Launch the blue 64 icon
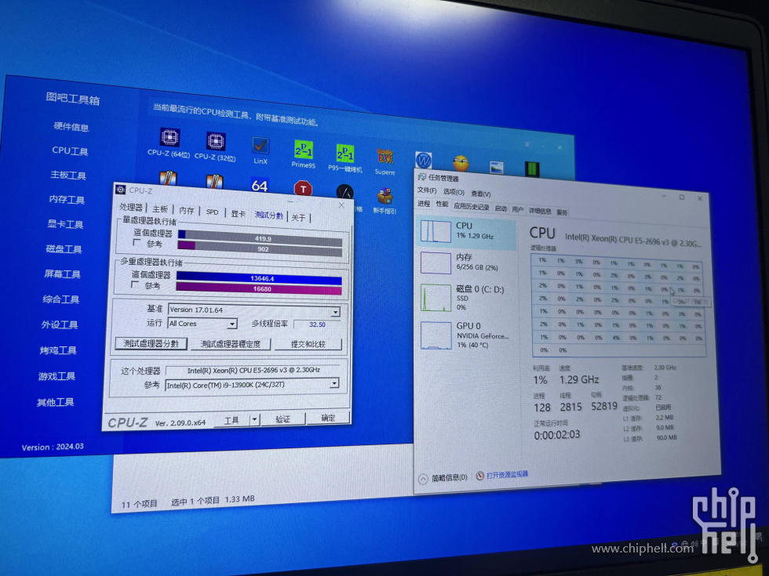The height and width of the screenshot is (576, 769). (x=260, y=186)
